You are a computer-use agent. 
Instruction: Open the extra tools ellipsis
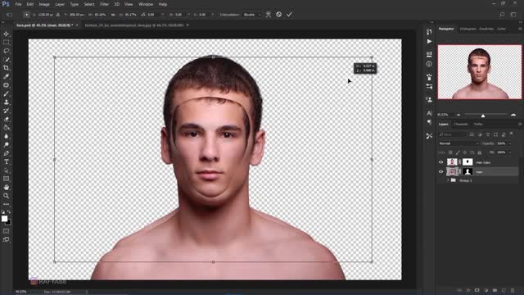click(6, 204)
